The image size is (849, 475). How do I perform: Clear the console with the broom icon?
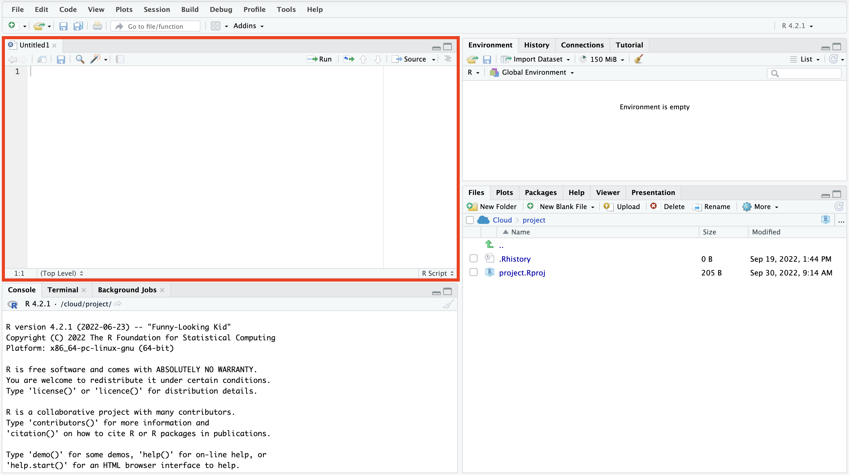[x=448, y=304]
